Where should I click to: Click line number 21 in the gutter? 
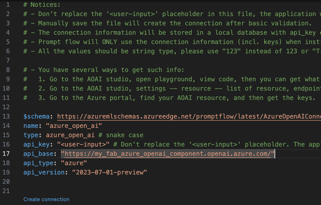click(x=6, y=191)
